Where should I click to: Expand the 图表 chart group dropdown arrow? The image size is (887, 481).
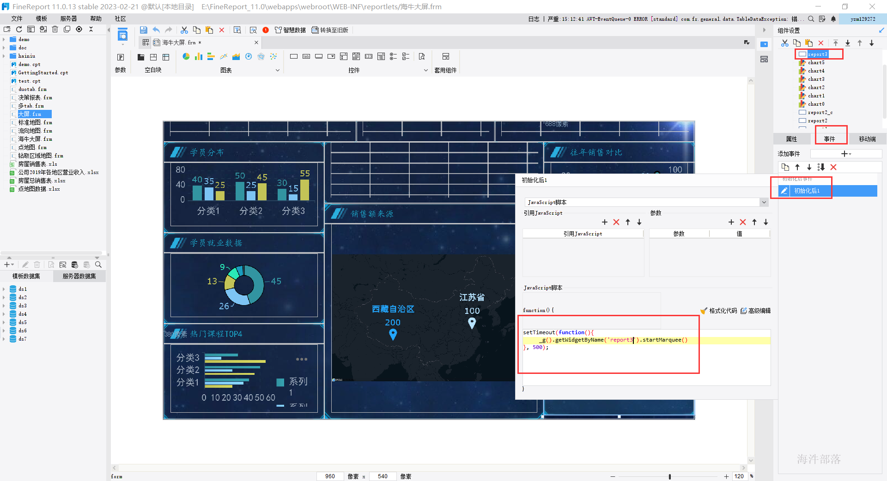click(x=278, y=70)
